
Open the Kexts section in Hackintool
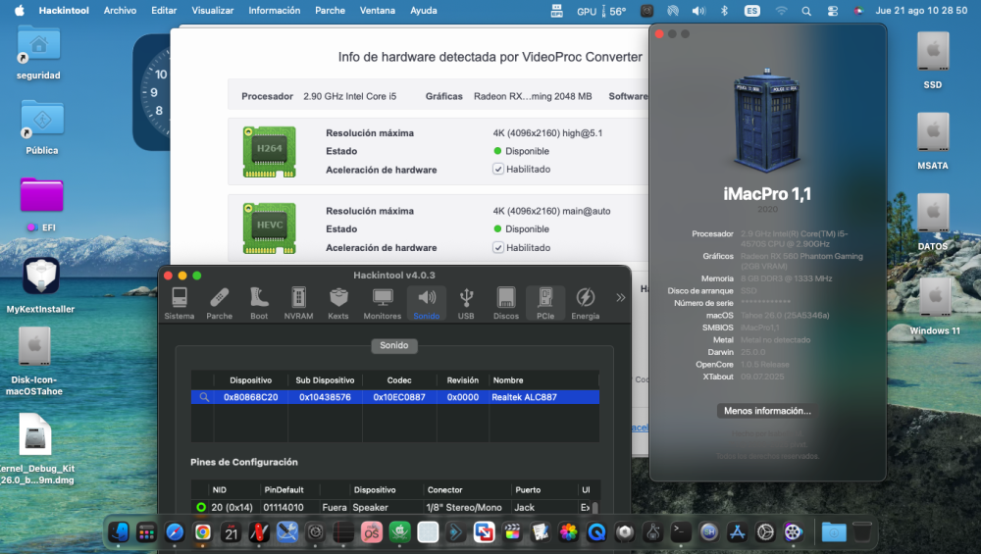pos(338,303)
